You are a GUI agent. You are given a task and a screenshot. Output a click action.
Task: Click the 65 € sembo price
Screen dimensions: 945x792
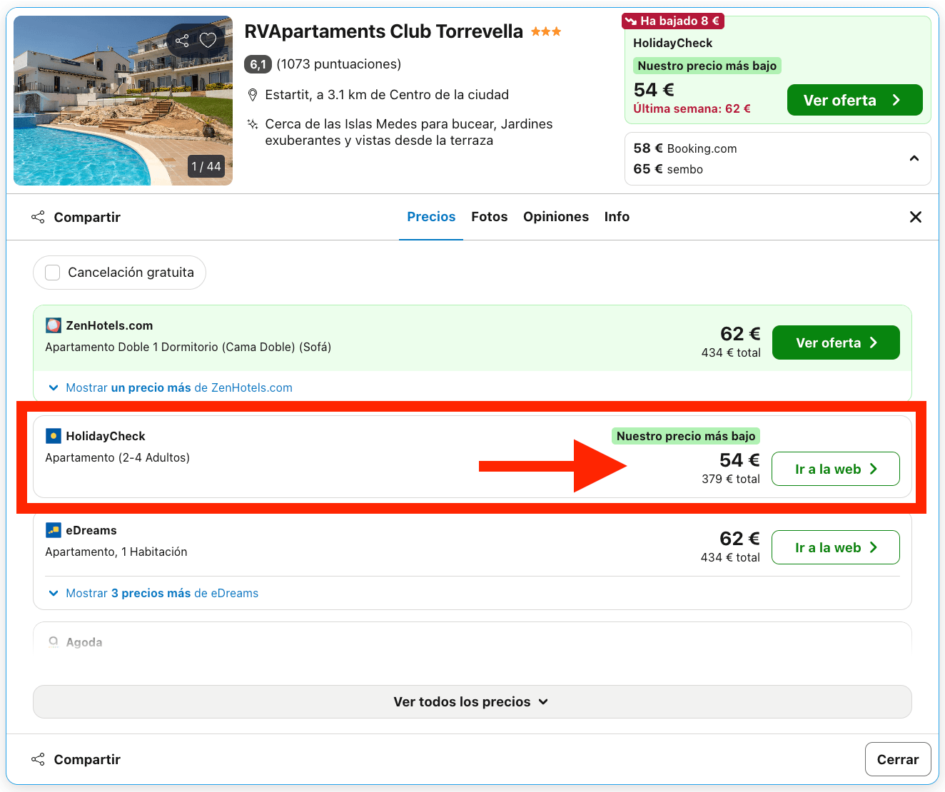point(668,169)
